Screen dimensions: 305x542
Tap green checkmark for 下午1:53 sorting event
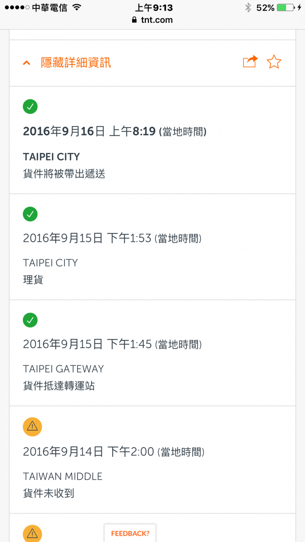coord(30,214)
